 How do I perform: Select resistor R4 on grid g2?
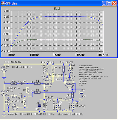coord(37,83)
